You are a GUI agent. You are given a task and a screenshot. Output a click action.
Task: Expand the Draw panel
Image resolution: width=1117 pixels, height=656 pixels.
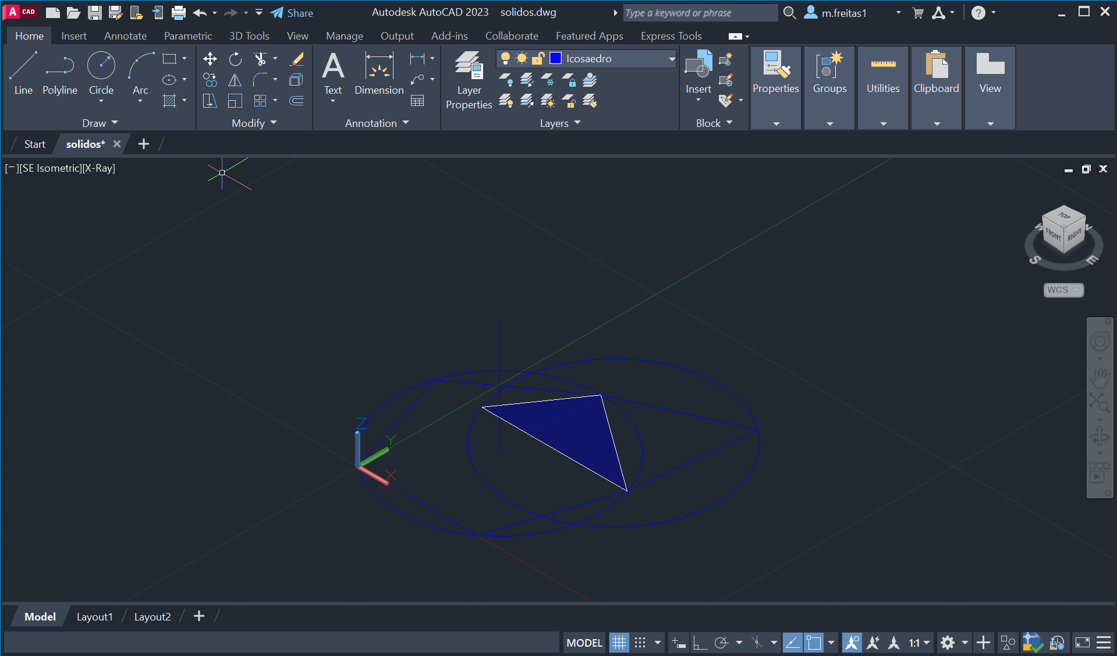coord(100,123)
